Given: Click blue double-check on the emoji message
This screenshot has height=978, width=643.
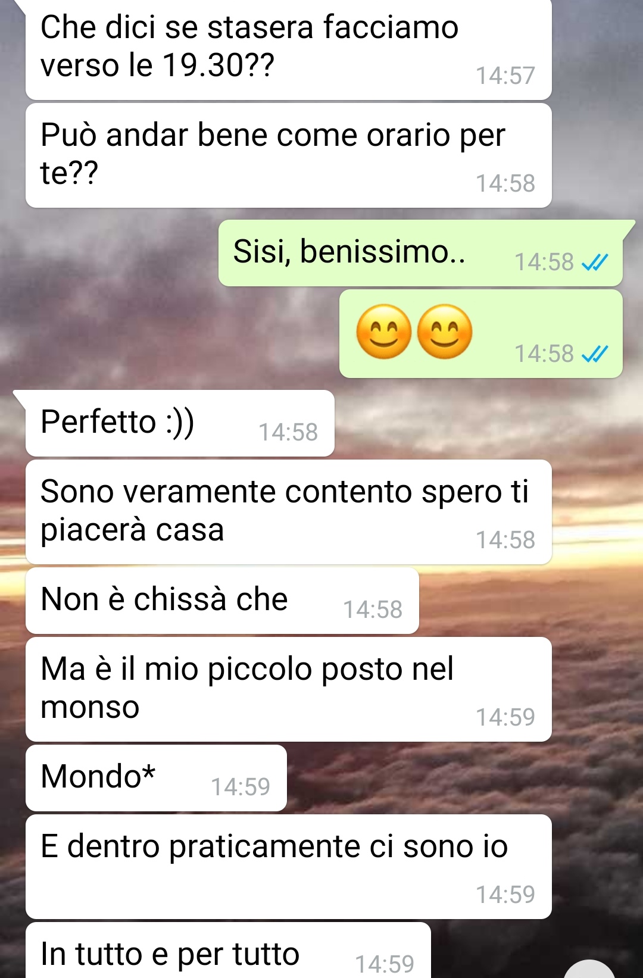Looking at the screenshot, I should coord(594,354).
